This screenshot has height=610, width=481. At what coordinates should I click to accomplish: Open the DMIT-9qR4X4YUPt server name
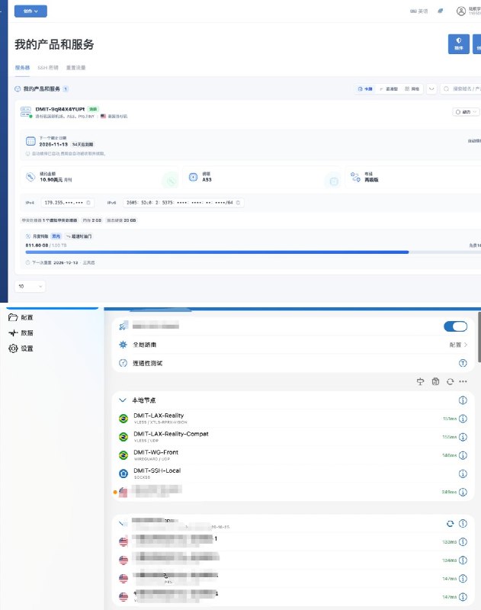tap(60, 109)
